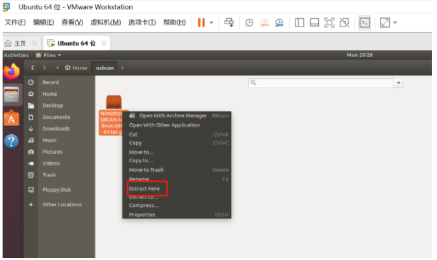Click the clock showing Mon 20:28
The width and height of the screenshot is (437, 260).
click(359, 55)
